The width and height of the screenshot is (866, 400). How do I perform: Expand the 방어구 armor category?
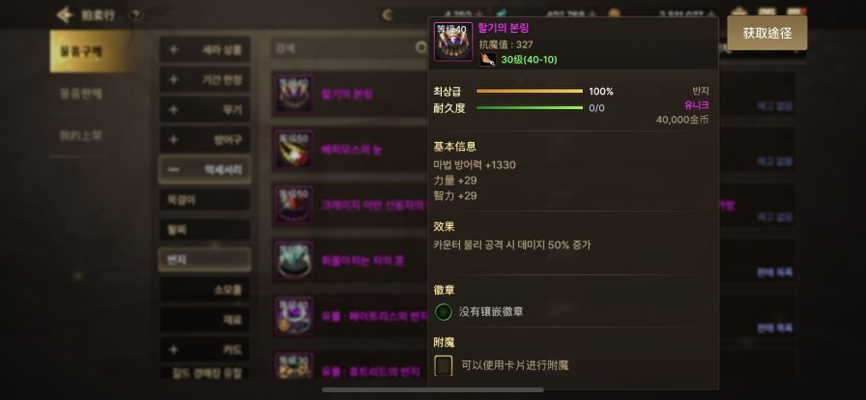(204, 140)
